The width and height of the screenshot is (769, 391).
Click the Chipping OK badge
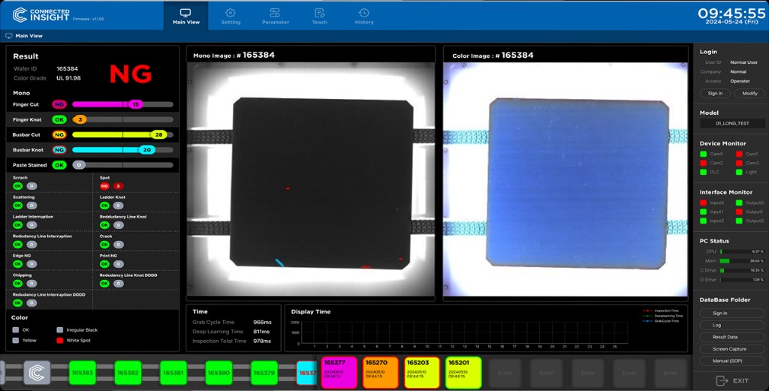18,283
